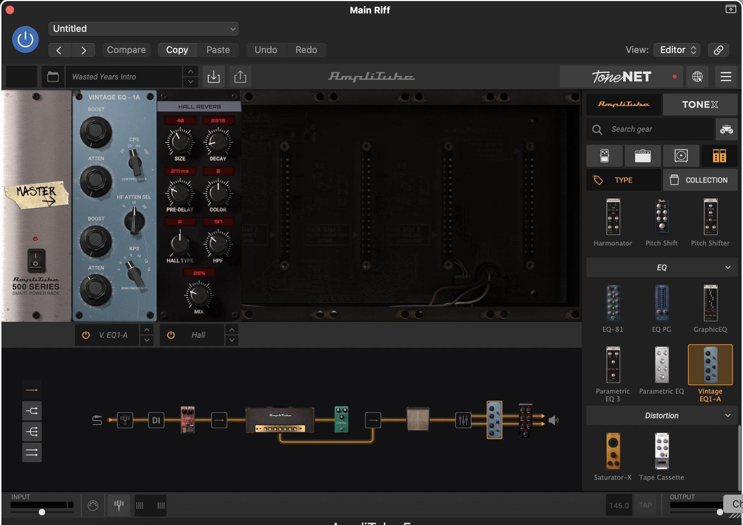
Task: Select the amp gear category
Action: tap(643, 156)
